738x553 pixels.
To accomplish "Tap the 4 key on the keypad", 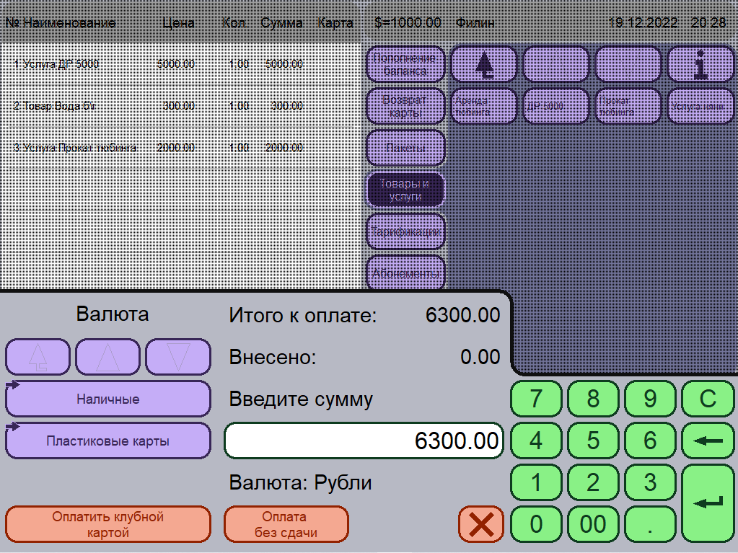I will point(536,441).
